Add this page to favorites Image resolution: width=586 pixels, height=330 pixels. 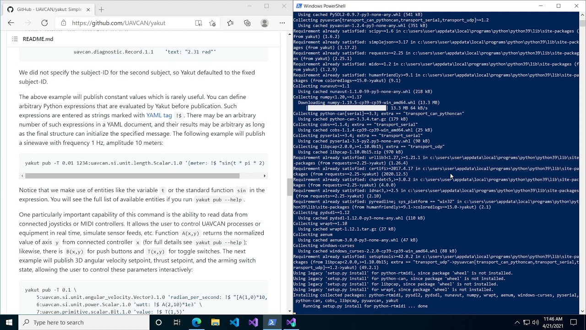pos(212,23)
